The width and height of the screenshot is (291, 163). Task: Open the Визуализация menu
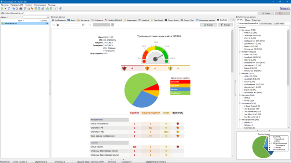coord(40,5)
